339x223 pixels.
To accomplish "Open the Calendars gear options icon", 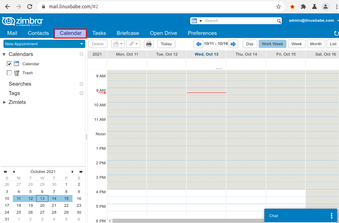I will (81, 54).
